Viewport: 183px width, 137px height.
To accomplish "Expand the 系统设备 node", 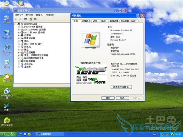I will tap(19, 64).
